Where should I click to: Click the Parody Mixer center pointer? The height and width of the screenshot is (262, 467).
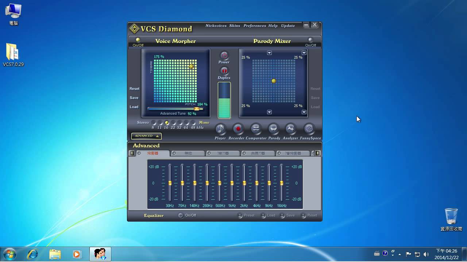point(274,81)
